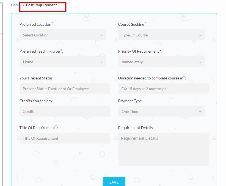Click the Duration needed to complete course label
Image resolution: width=226 pixels, height=186 pixels.
[150, 78]
